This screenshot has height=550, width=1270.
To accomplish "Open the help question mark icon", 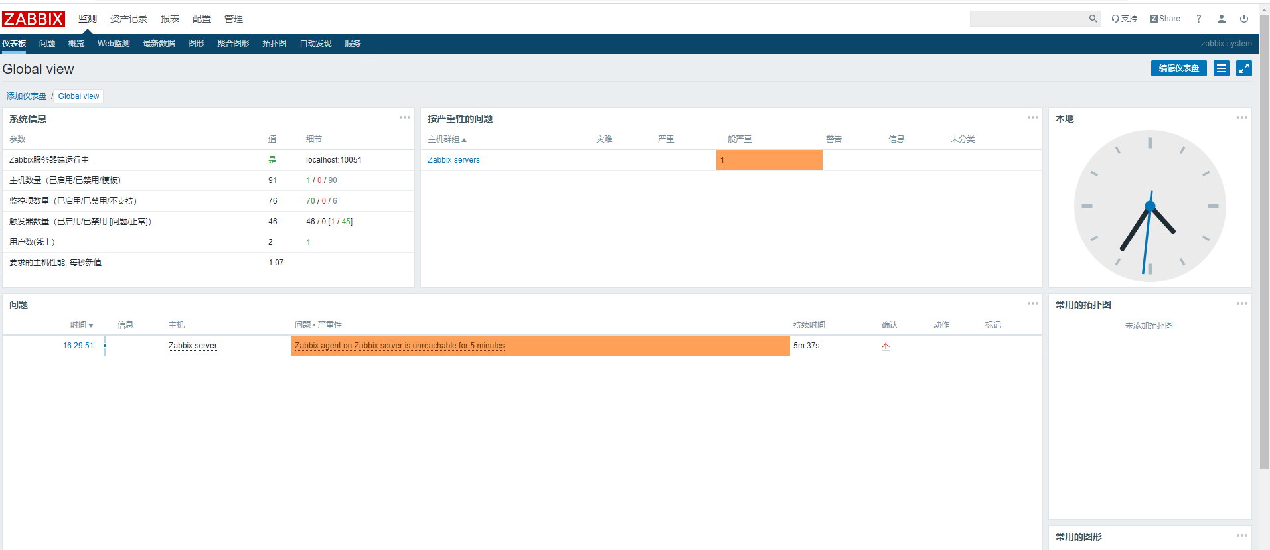I will pyautogui.click(x=1198, y=19).
